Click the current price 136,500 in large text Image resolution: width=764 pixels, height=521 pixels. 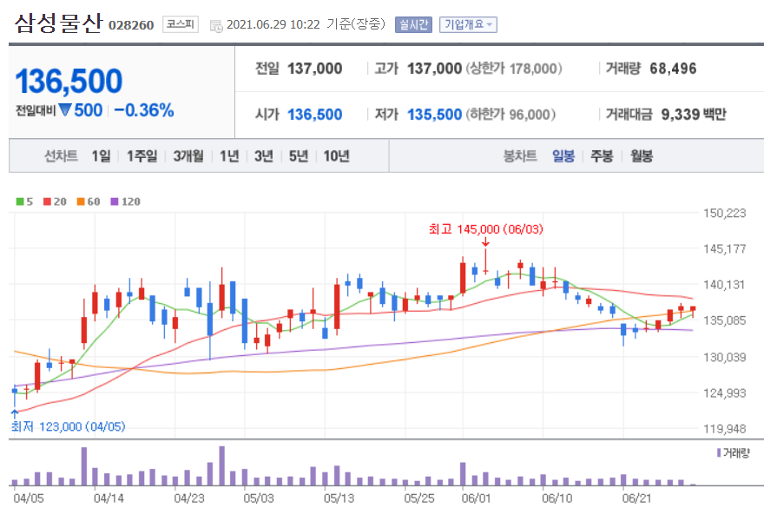69,81
